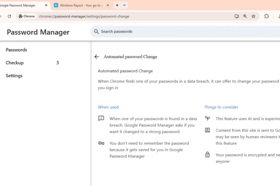This screenshot has width=280, height=186.
Task: Click the padlock icon beside Your password is encrypted
Action: click(x=208, y=155)
